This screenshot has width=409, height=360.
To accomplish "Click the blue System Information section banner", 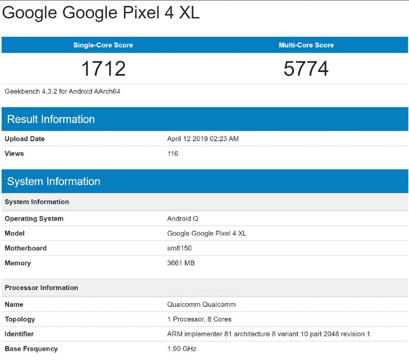I will 54,181.
